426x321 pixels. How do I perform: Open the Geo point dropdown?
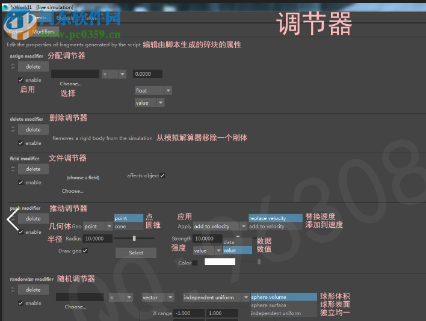click(x=98, y=226)
